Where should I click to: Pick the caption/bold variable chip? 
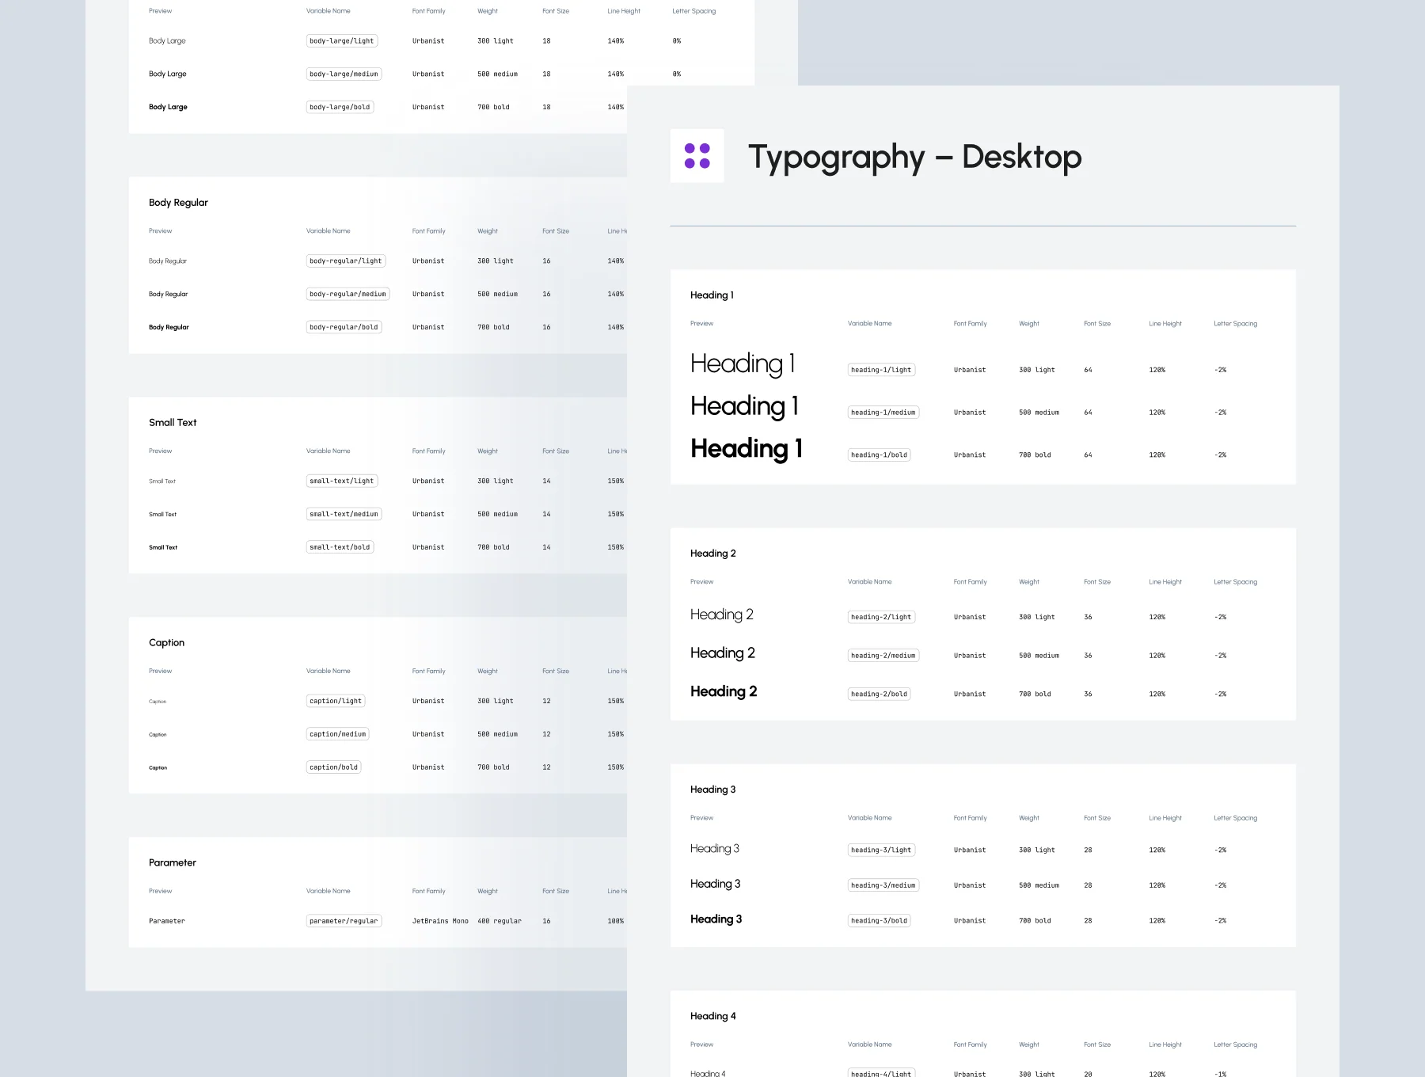click(333, 768)
